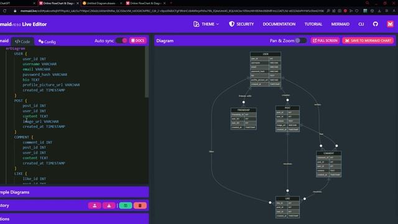Switch to the Config tab
Image resolution: width=398 pixels, height=224 pixels.
point(47,42)
